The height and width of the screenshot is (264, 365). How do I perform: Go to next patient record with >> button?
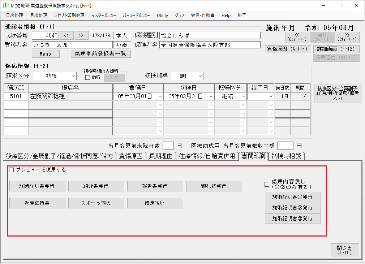[x=81, y=35]
